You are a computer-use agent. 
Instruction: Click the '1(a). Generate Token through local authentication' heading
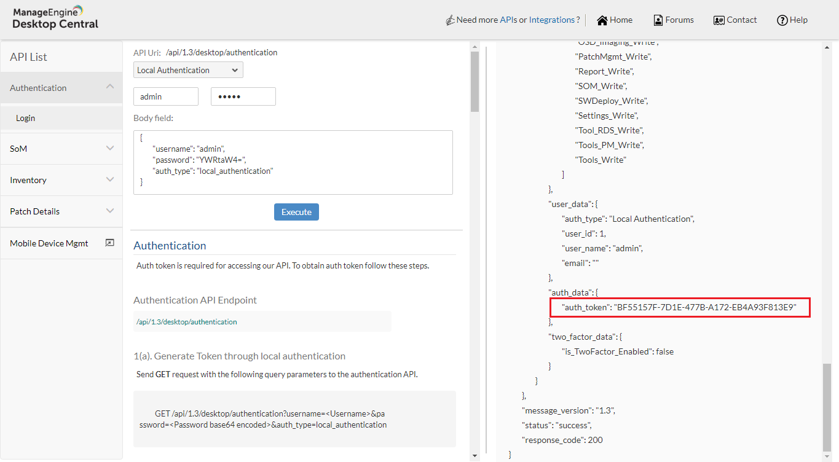[239, 356]
